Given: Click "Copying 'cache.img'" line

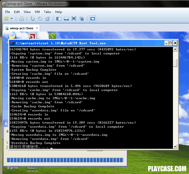Looking at the screenshot, I should [x=64, y=90].
